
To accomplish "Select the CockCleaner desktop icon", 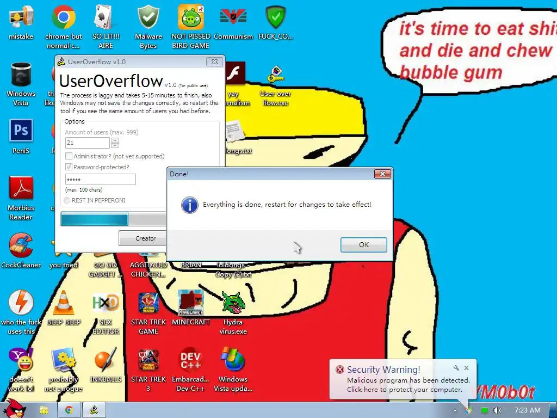I will click(21, 245).
